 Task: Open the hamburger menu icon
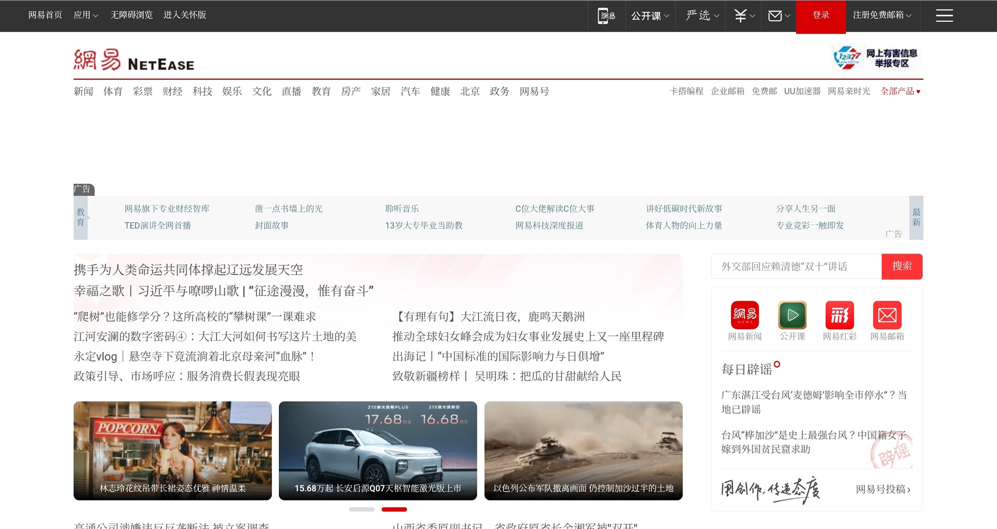pos(944,16)
